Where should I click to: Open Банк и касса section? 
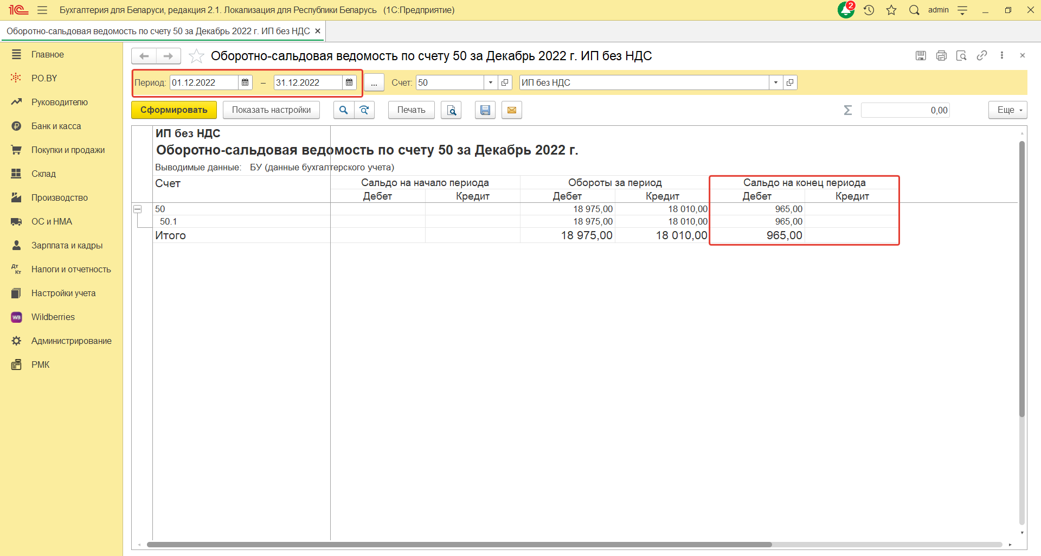[x=56, y=126]
